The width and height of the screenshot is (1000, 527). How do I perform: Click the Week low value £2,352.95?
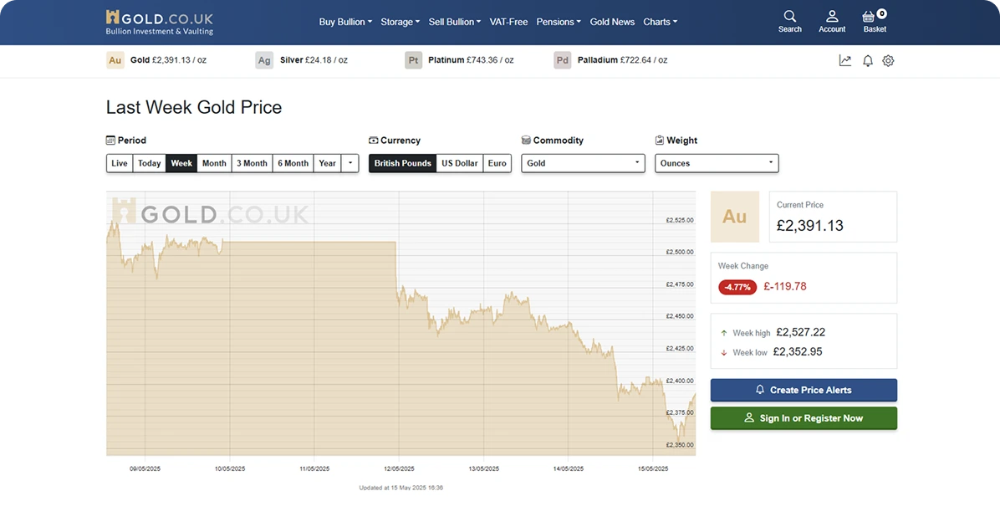(797, 352)
